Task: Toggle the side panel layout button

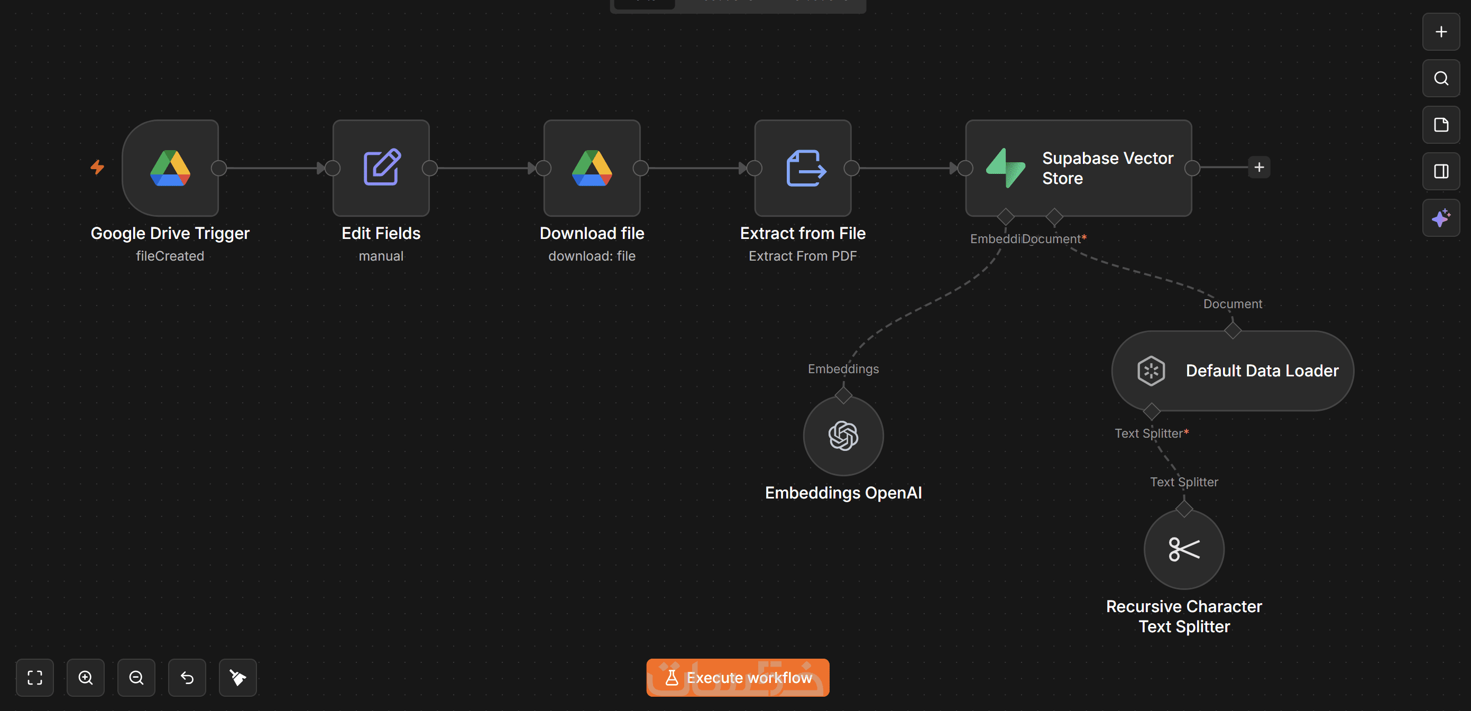Action: click(x=1441, y=171)
